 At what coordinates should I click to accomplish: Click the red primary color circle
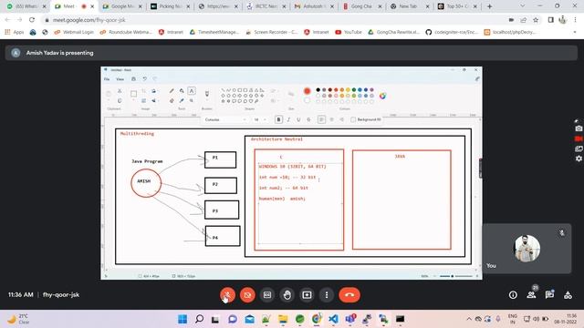click(x=307, y=91)
